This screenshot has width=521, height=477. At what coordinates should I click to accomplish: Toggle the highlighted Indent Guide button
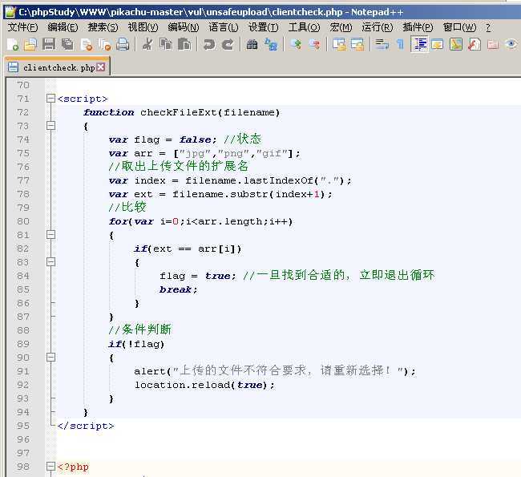[420, 44]
